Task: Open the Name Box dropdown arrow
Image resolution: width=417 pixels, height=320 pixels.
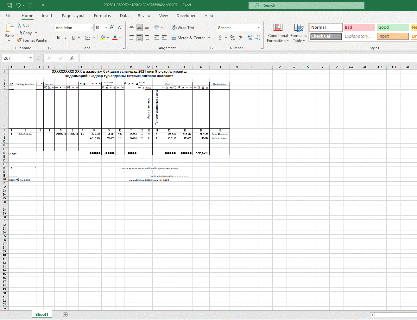Action: click(30, 58)
